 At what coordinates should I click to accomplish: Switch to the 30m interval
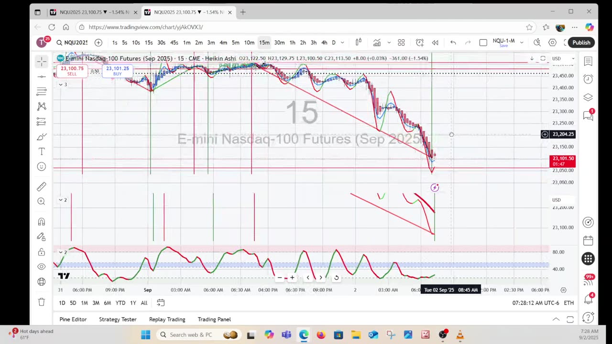pyautogui.click(x=279, y=43)
